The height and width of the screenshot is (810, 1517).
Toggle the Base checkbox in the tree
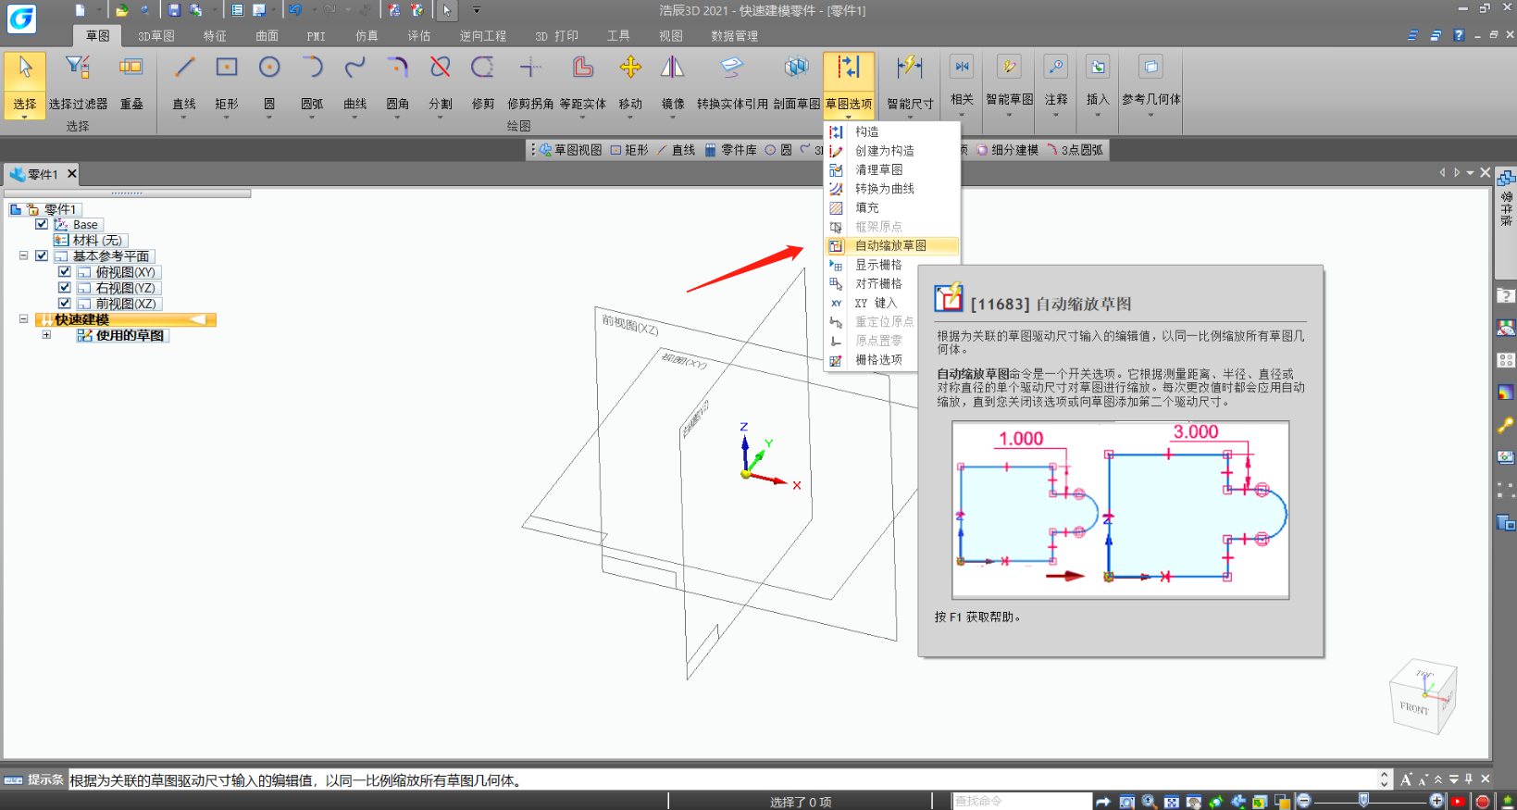(x=42, y=224)
